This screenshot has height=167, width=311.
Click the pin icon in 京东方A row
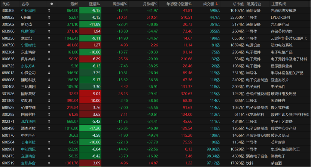(49, 66)
